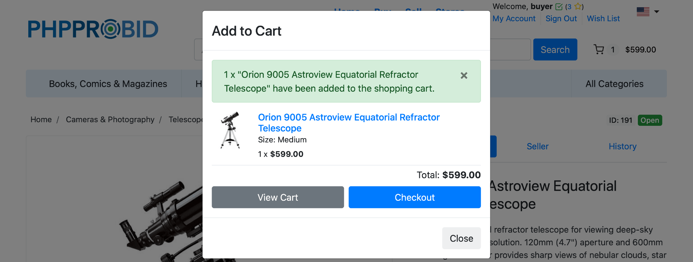Click the shopping cart icon in header
This screenshot has height=262, width=693.
(x=599, y=50)
